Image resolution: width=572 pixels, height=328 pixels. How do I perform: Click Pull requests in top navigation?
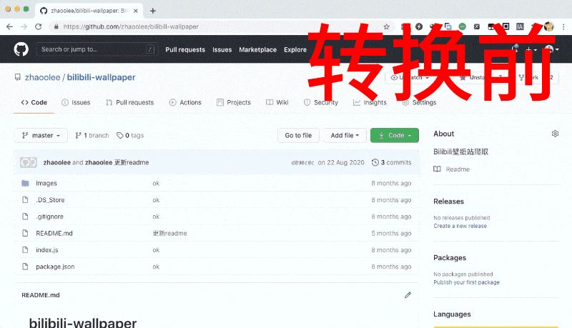click(x=185, y=49)
